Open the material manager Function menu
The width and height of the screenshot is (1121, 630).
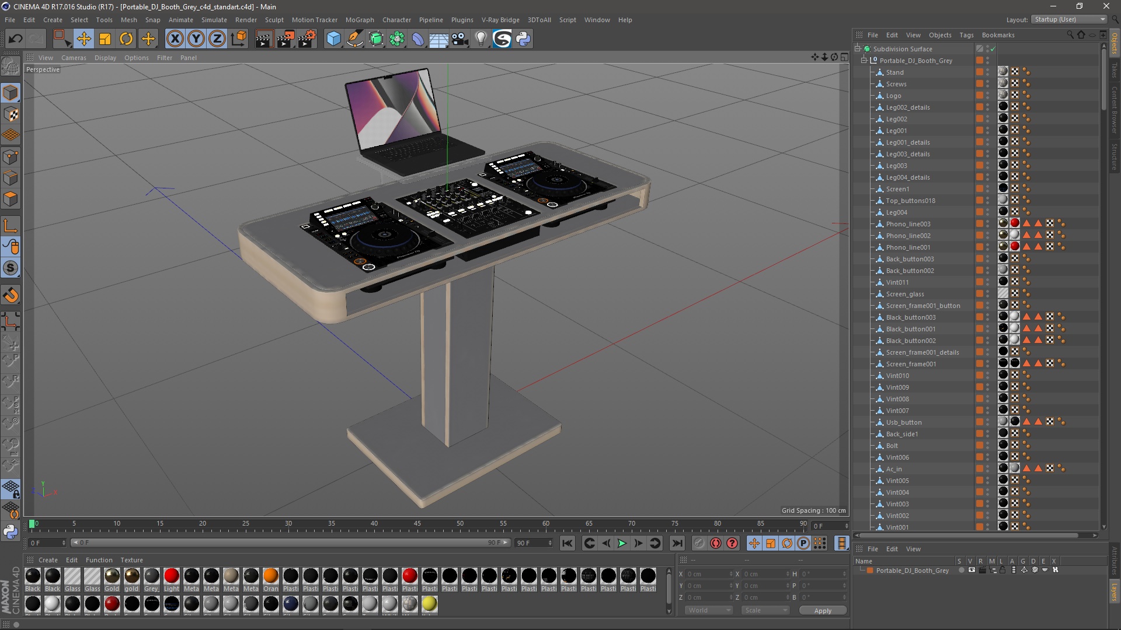click(x=99, y=560)
